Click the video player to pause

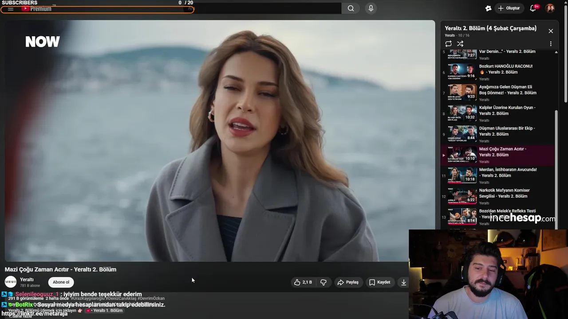220,141
